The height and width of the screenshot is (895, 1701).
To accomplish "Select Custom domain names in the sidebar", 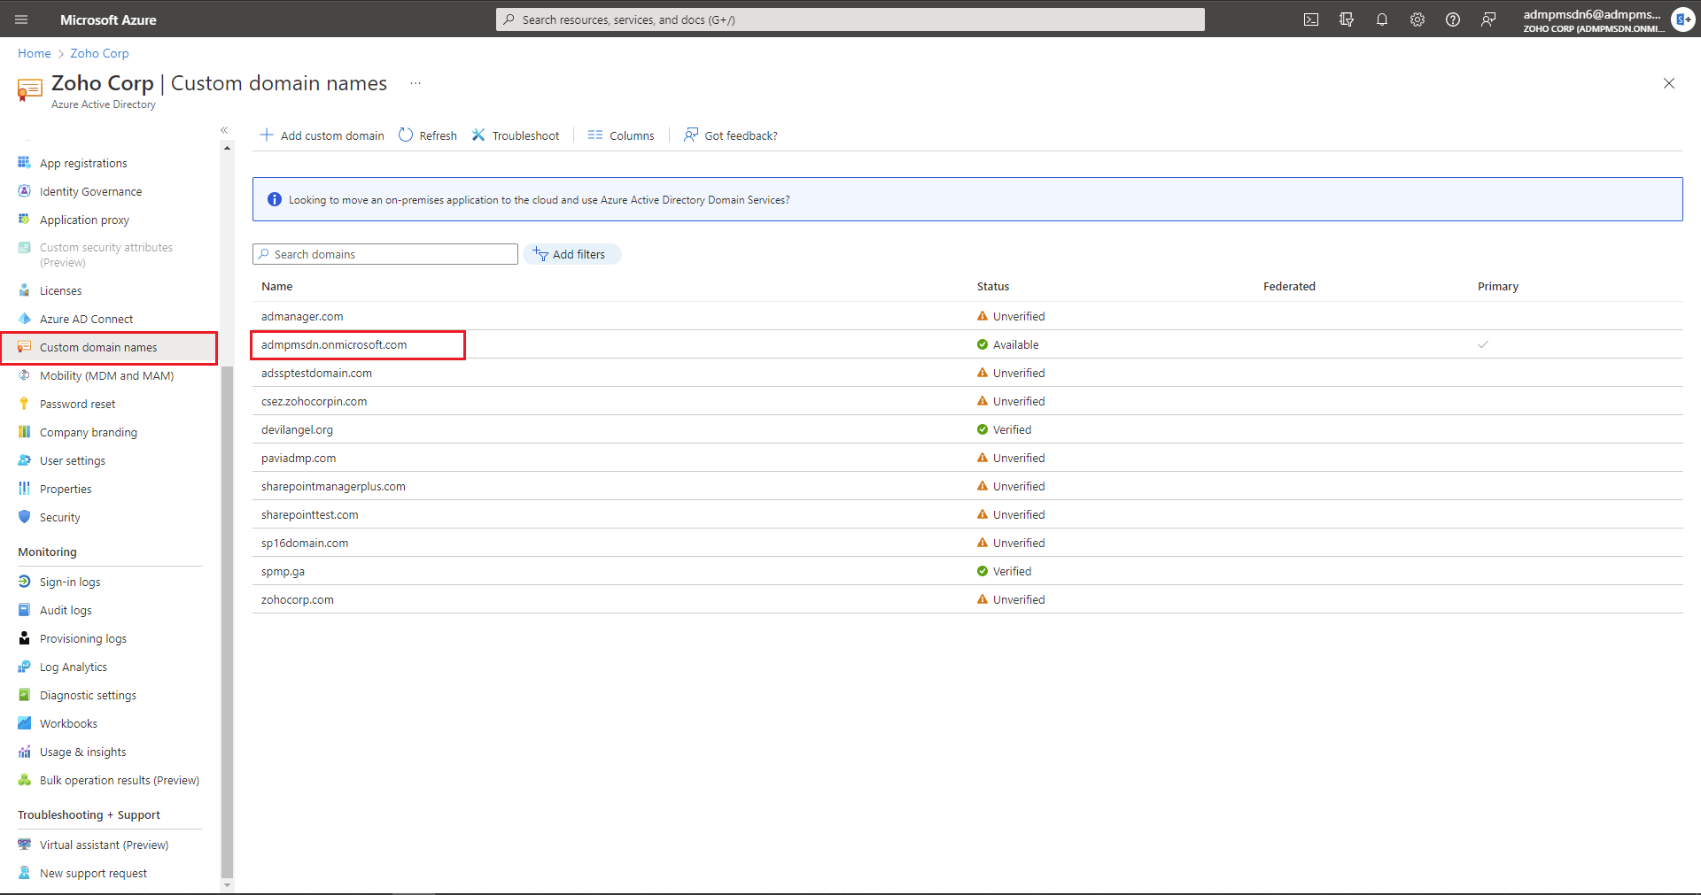I will [98, 347].
